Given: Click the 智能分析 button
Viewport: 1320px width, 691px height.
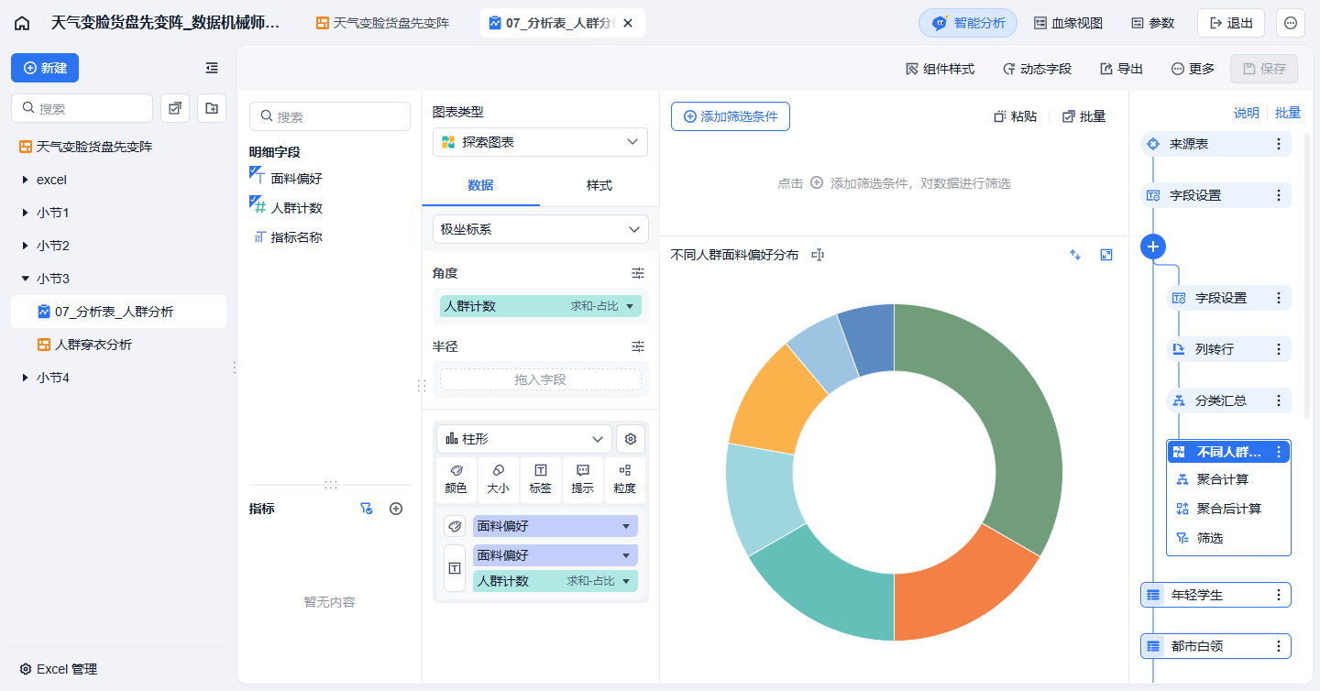Looking at the screenshot, I should [x=968, y=23].
